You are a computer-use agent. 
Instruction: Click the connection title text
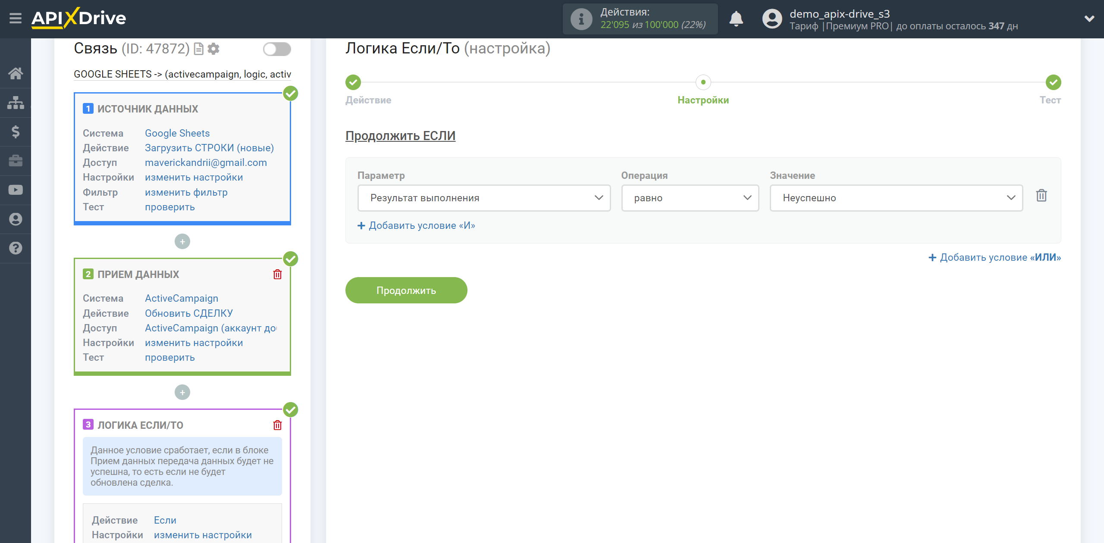pyautogui.click(x=182, y=74)
